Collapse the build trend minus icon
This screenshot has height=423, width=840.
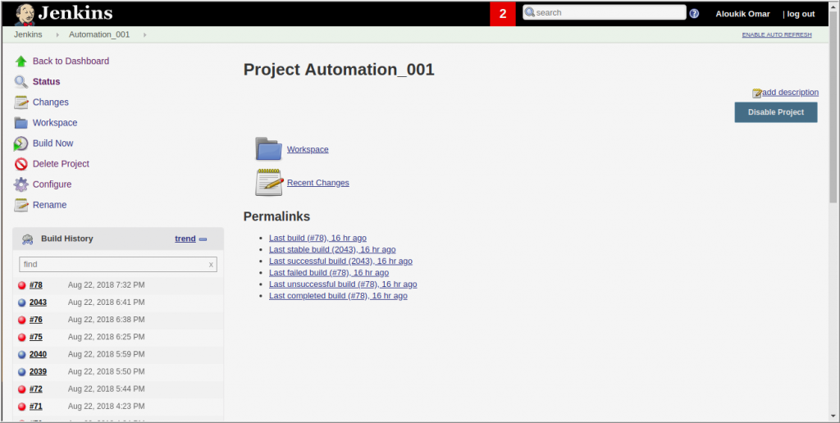(x=203, y=239)
